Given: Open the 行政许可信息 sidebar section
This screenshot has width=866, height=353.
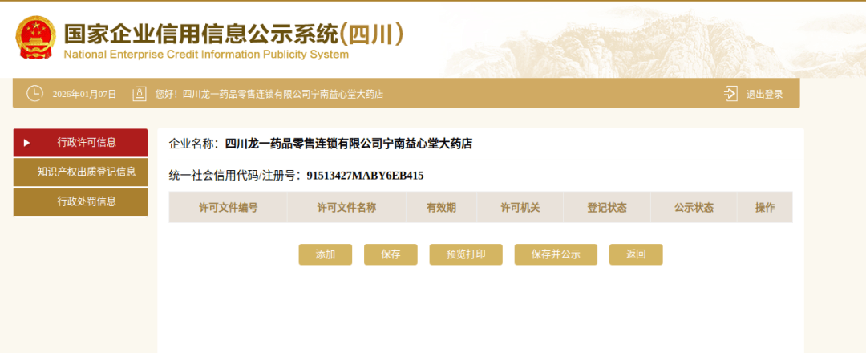Looking at the screenshot, I should [x=86, y=143].
